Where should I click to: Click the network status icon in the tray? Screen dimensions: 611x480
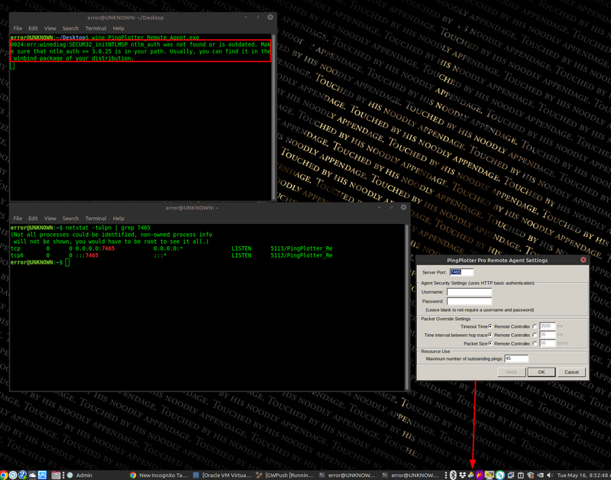click(511, 475)
